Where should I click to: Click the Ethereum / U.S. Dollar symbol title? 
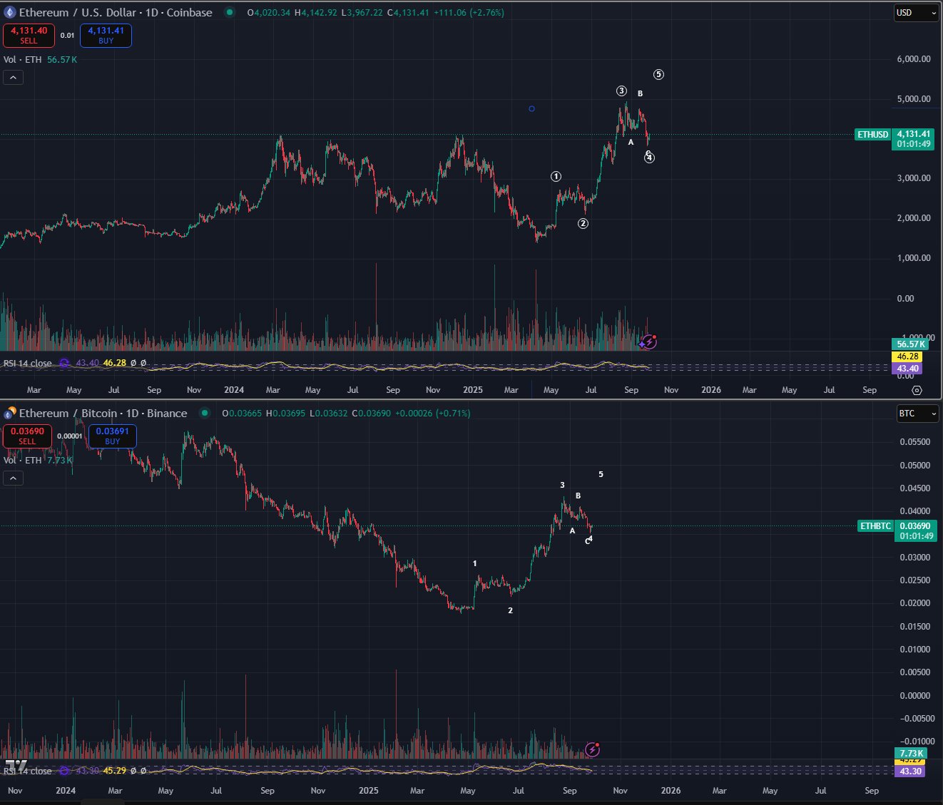tap(78, 12)
